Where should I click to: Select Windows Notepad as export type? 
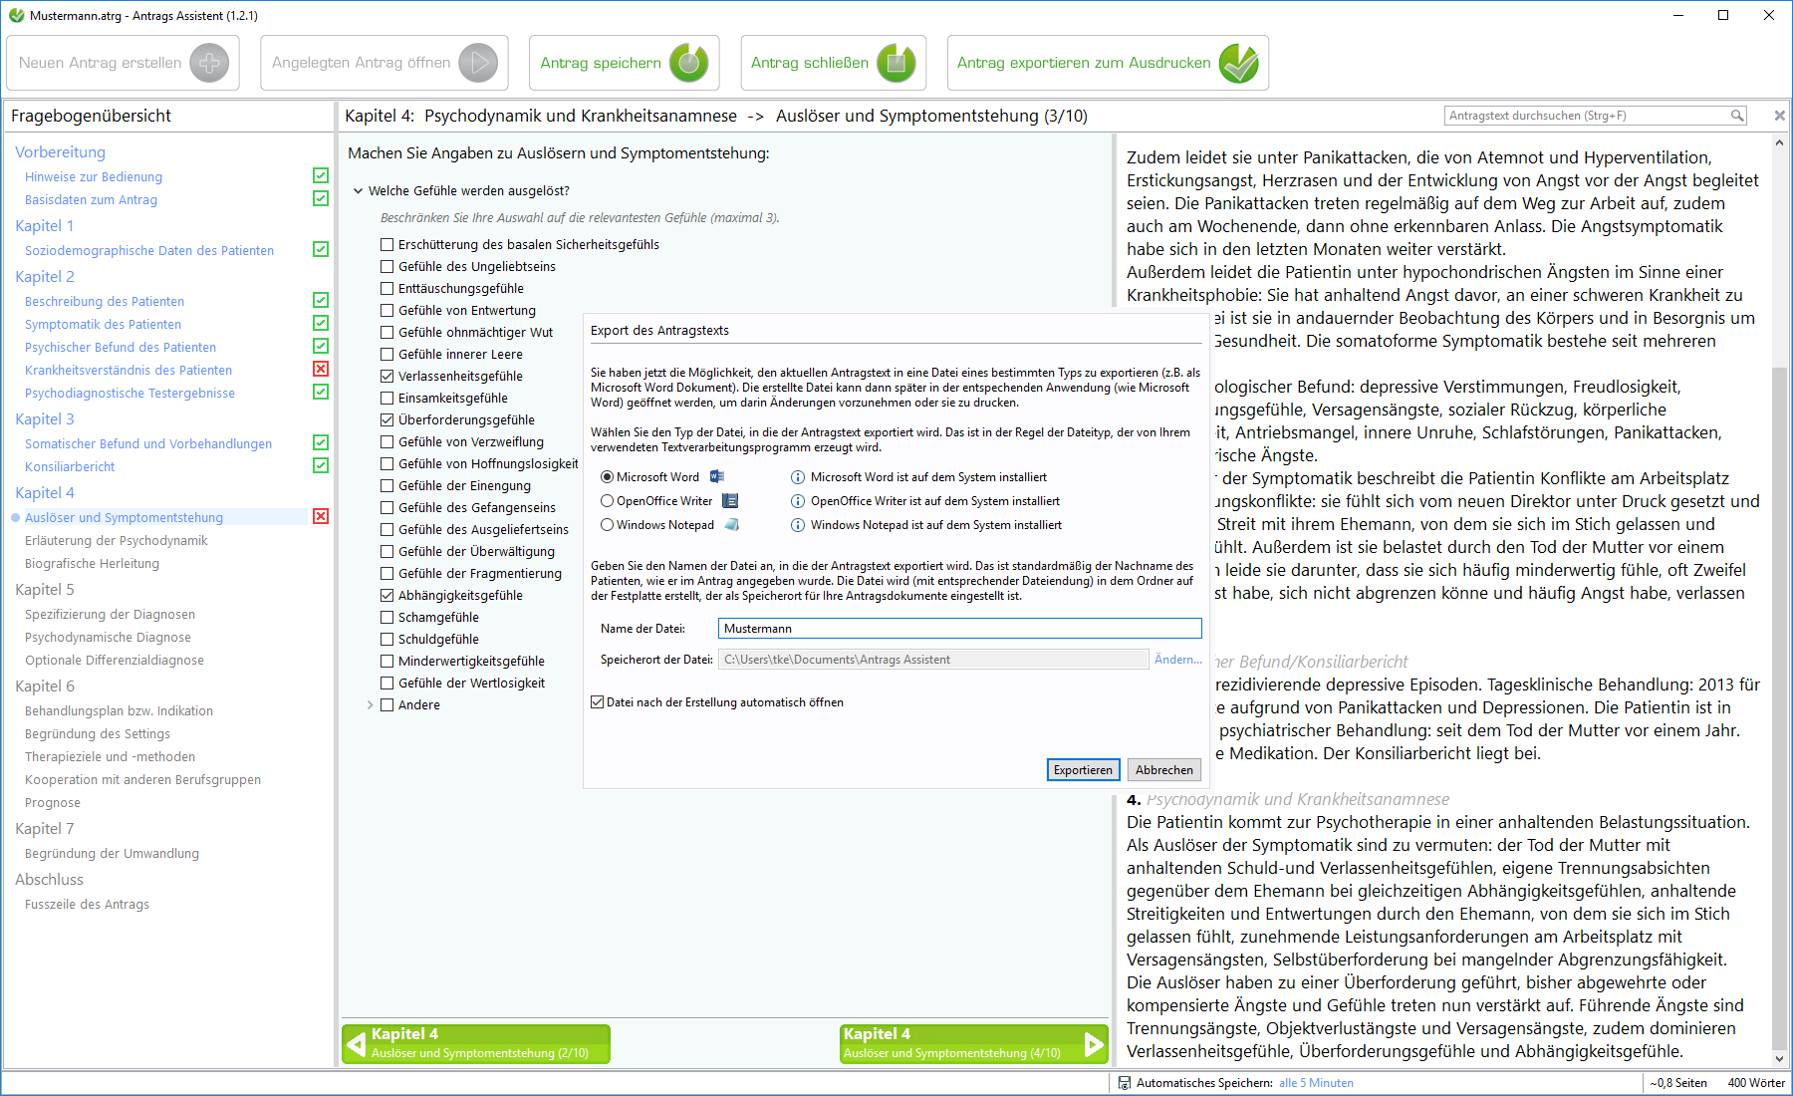click(607, 525)
